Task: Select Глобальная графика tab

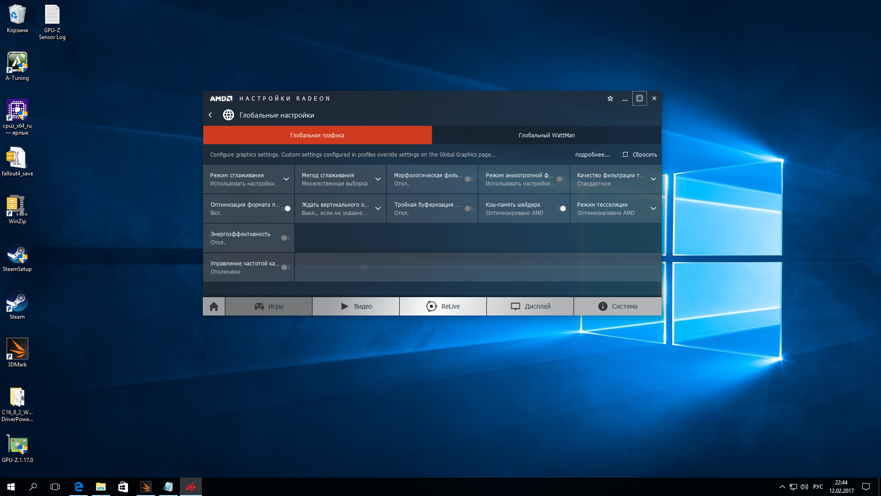Action: click(317, 135)
